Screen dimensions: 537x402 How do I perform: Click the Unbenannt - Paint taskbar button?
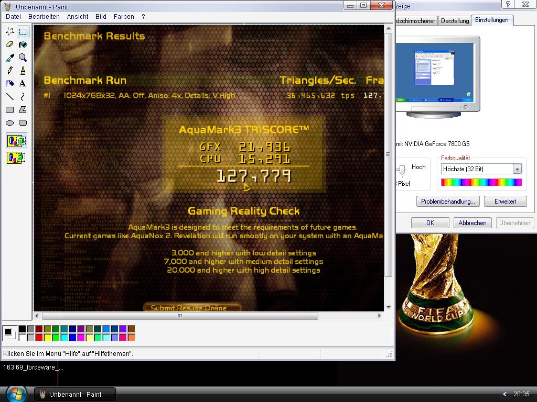tap(75, 395)
